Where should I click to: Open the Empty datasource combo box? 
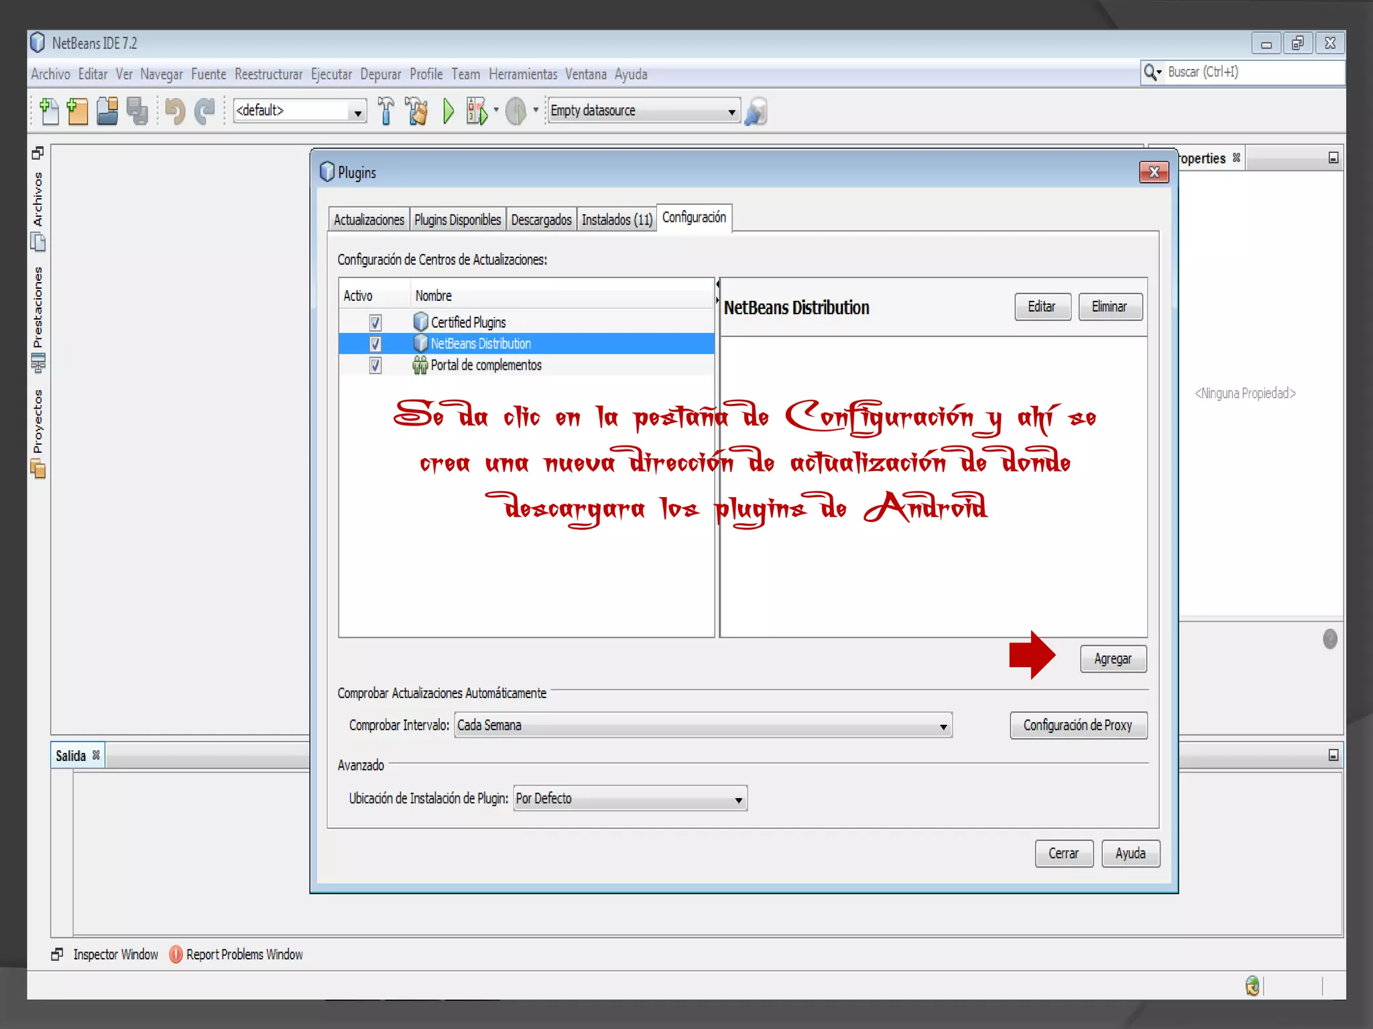coord(643,111)
